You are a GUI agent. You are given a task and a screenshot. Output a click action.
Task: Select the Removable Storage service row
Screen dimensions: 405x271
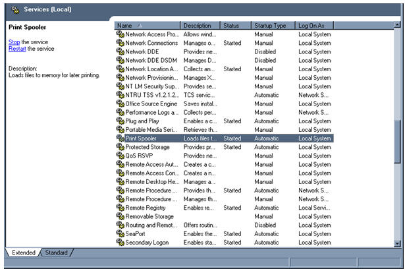click(224, 216)
